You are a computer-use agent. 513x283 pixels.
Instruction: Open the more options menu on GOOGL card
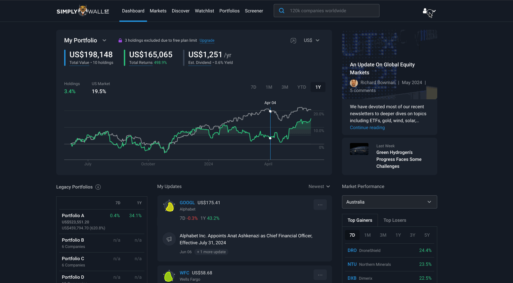320,205
